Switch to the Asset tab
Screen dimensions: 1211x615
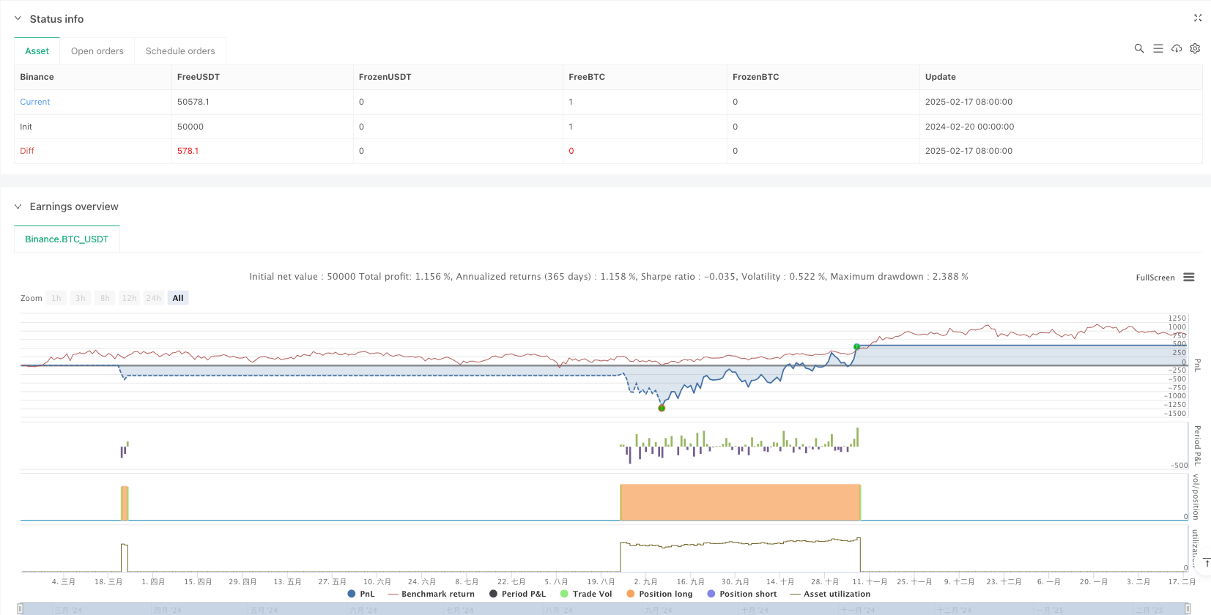tap(37, 51)
